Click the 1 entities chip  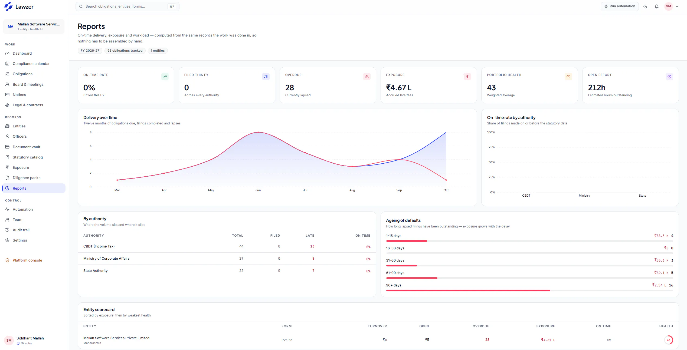click(158, 51)
